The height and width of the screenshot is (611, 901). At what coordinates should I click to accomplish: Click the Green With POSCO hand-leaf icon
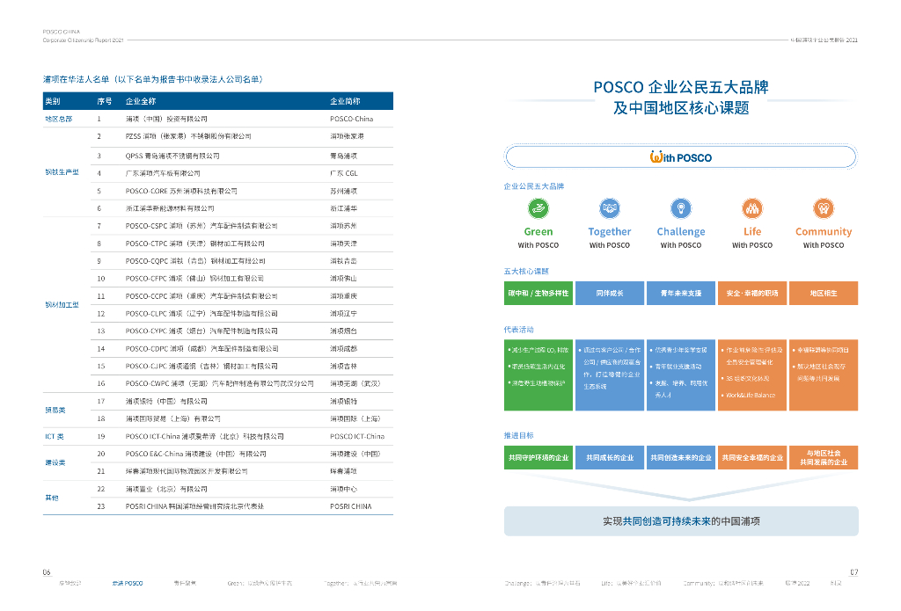coord(538,209)
